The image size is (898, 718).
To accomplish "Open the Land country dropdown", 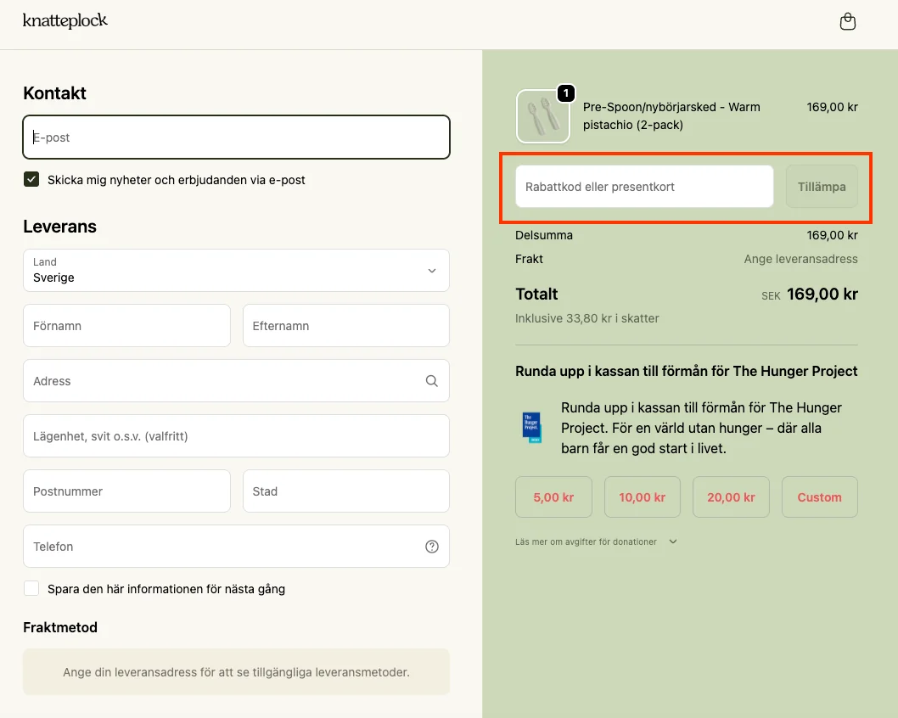I will point(236,271).
